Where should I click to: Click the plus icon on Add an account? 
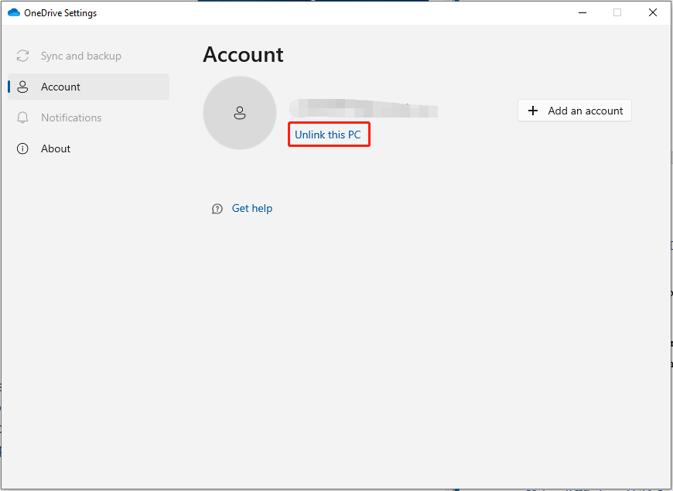(532, 111)
